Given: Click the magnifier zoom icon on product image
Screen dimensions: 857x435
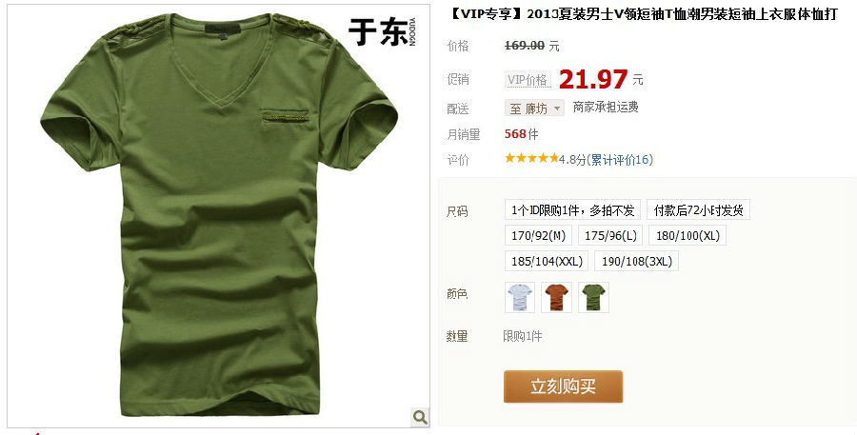Looking at the screenshot, I should [420, 418].
